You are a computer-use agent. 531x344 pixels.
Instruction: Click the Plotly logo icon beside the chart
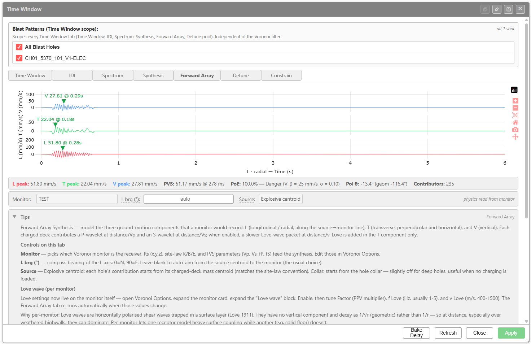coord(514,90)
